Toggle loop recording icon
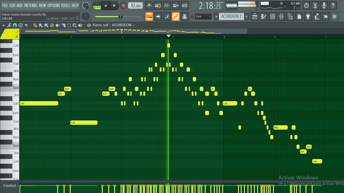The height and width of the screenshot is (193, 344). [x=185, y=5]
